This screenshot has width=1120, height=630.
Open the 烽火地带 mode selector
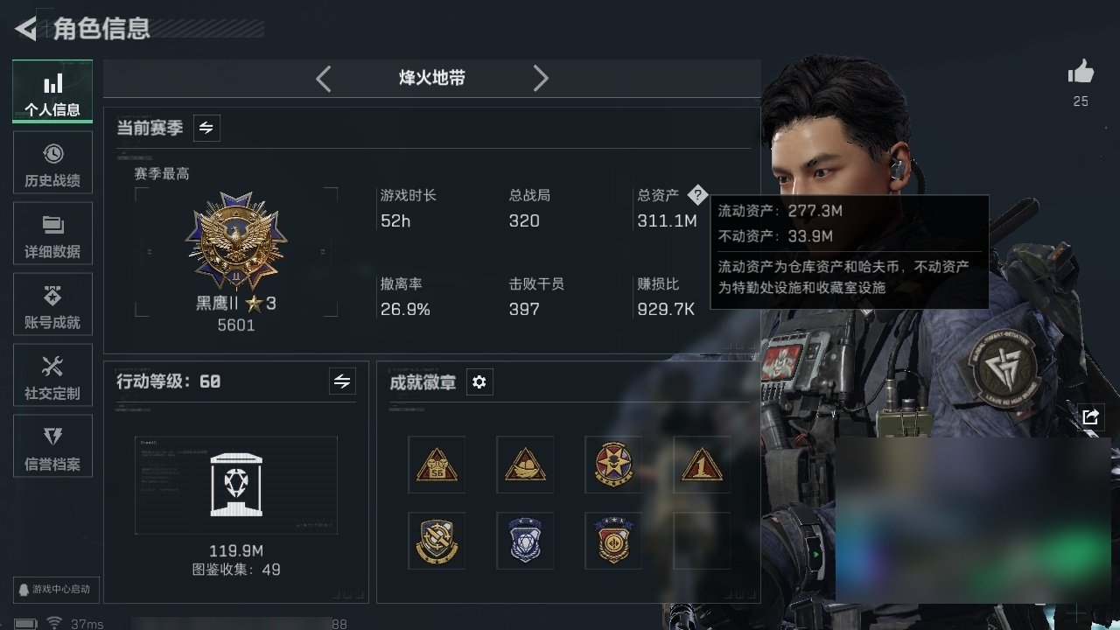(432, 78)
